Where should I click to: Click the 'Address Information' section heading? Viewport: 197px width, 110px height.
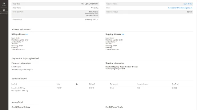point(21,29)
